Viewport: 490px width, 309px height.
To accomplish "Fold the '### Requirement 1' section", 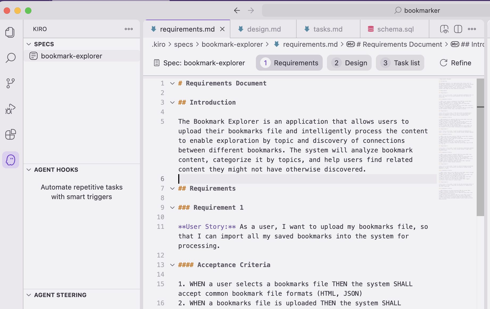I will click(x=172, y=208).
